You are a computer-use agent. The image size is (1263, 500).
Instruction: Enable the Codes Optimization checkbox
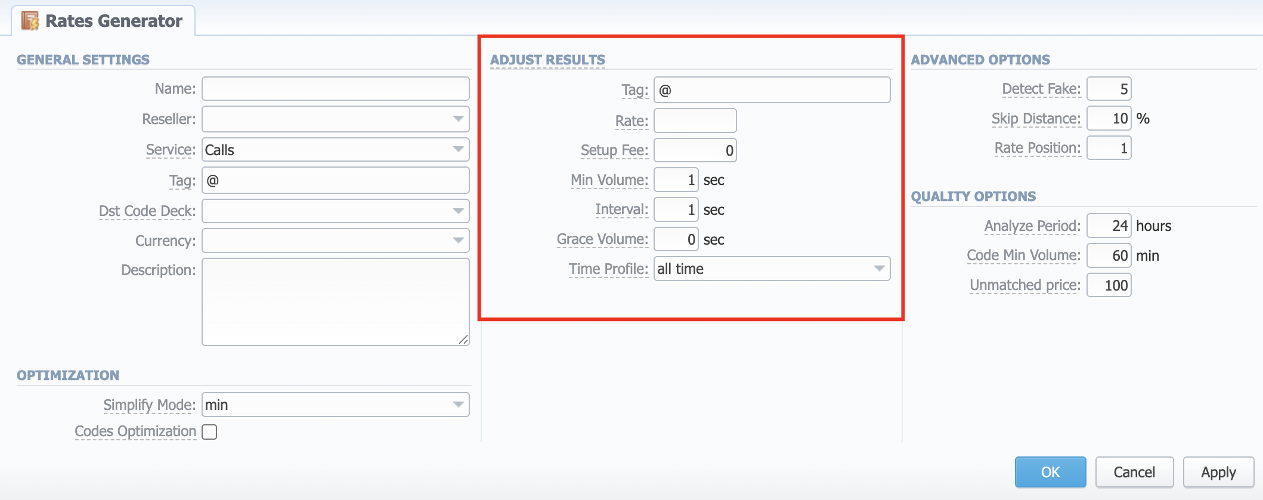coord(209,431)
